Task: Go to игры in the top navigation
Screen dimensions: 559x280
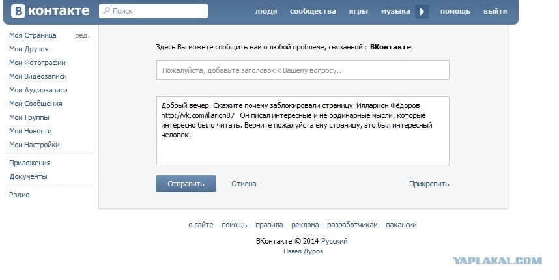Action: click(358, 12)
